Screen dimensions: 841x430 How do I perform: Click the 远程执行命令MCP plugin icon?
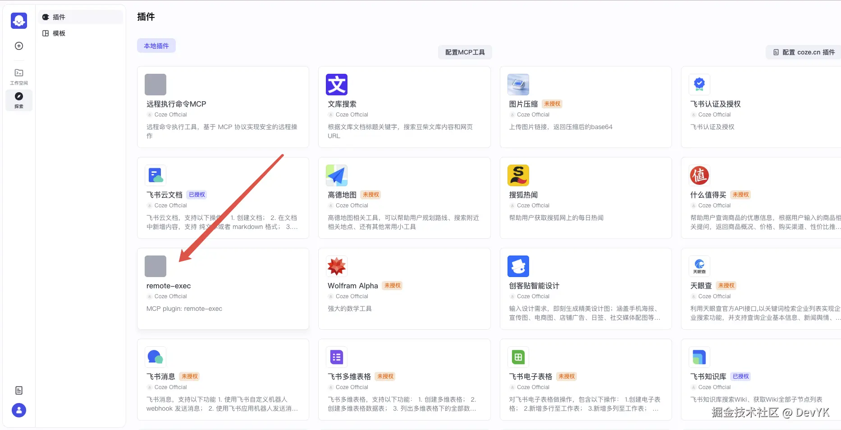pos(155,85)
